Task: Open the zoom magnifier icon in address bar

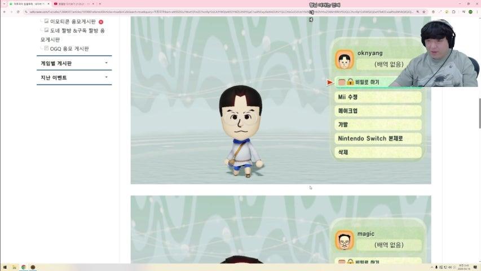Action: tap(417, 12)
